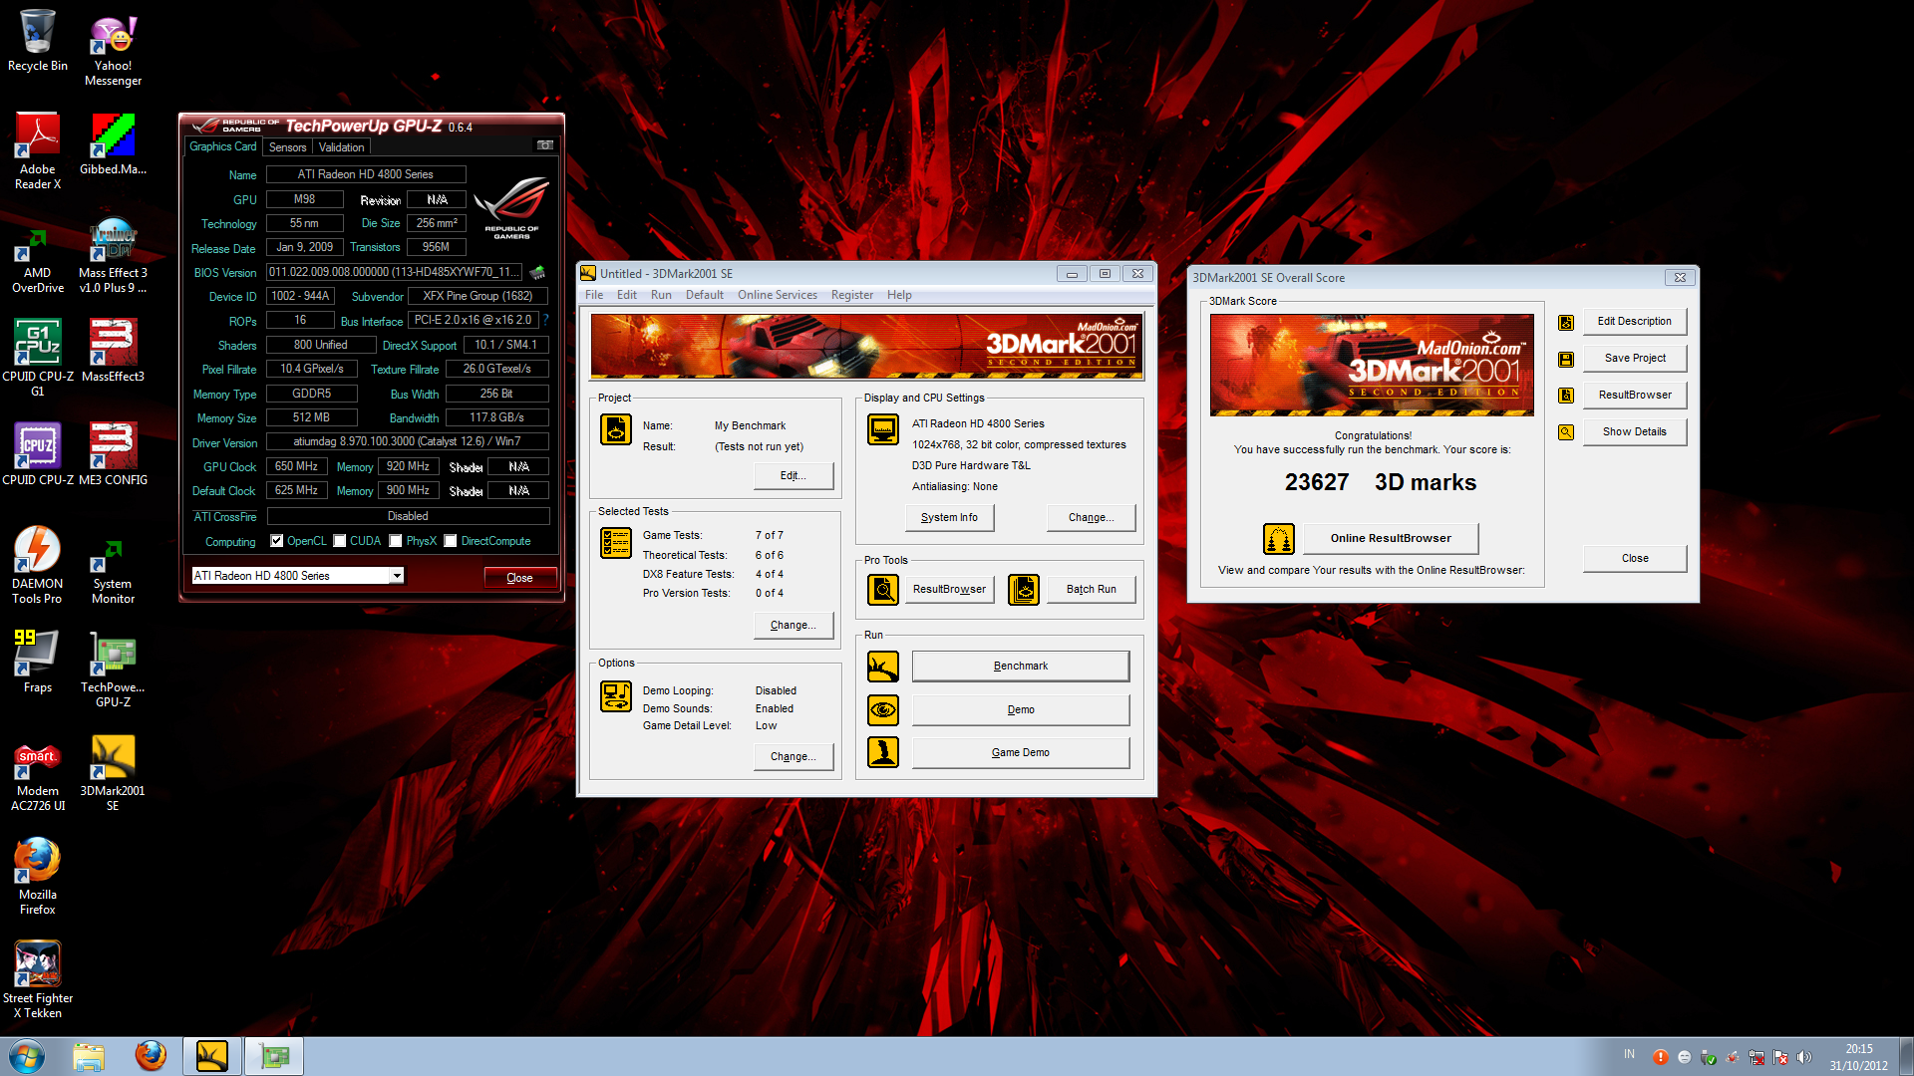
Task: Switch to the Sensors tab in GPU-Z
Action: (x=287, y=146)
